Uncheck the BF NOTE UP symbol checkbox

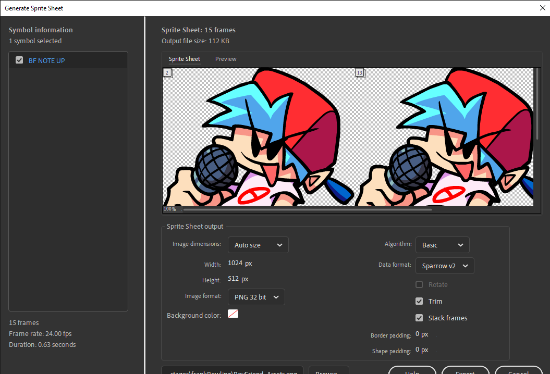point(19,60)
